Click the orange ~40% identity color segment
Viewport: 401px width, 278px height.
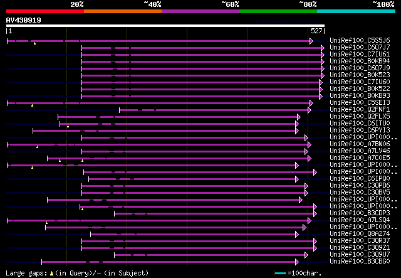[x=123, y=11]
